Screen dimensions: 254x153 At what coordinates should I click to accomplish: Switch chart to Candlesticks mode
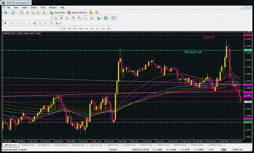pos(61,18)
